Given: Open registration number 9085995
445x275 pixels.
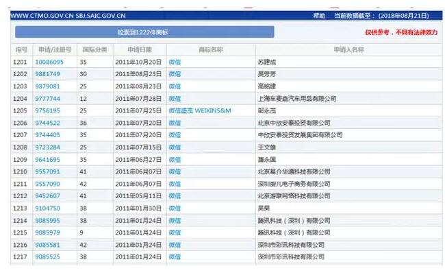Looking at the screenshot, I should pyautogui.click(x=48, y=221).
